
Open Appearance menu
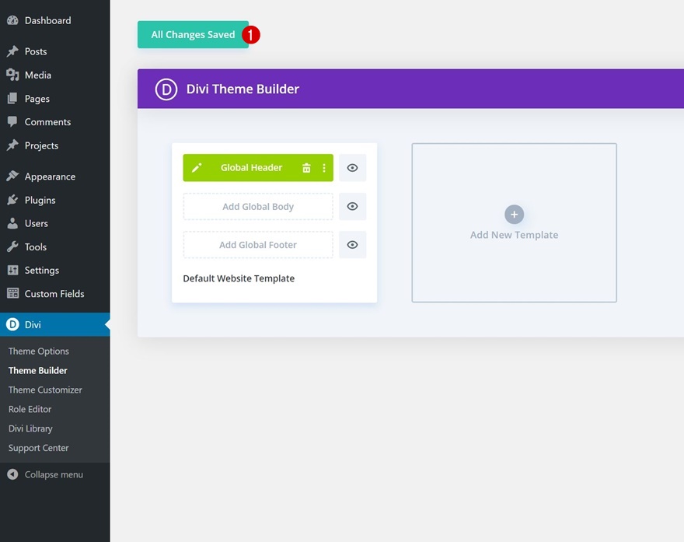click(55, 177)
